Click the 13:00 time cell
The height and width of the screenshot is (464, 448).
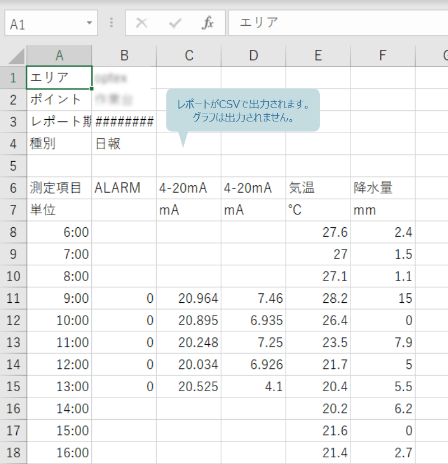point(59,386)
